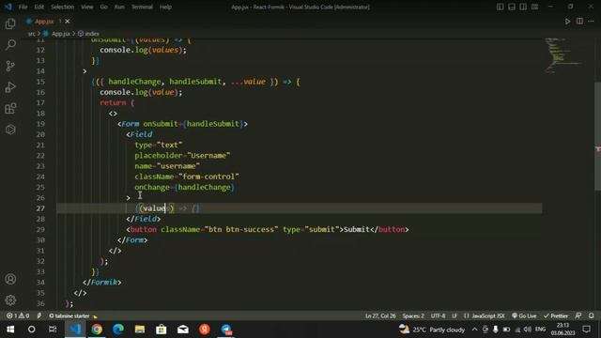
Task: Open the Go menu
Action: 103,7
